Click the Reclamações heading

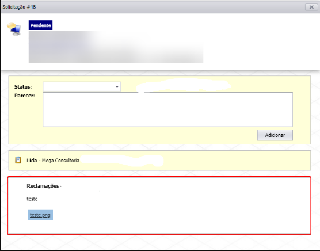pos(43,186)
